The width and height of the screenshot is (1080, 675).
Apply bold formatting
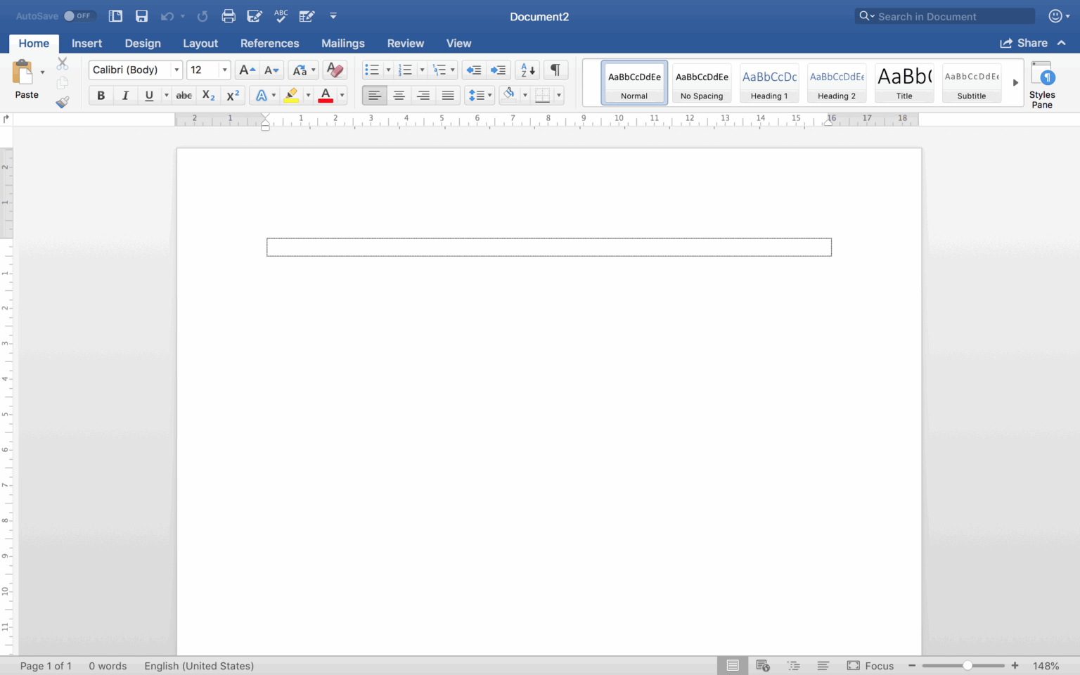101,95
